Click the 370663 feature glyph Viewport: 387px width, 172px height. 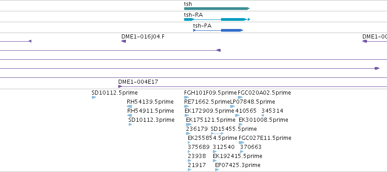coord(242,152)
